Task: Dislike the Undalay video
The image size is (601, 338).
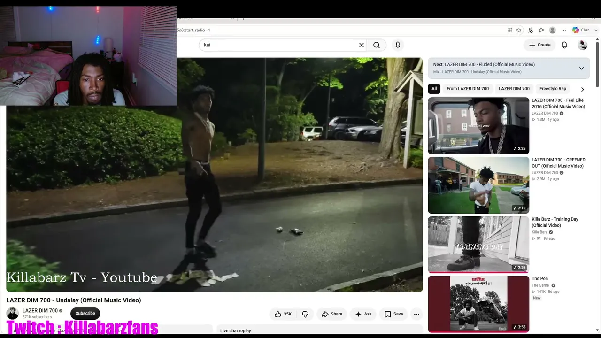Action: (x=305, y=314)
